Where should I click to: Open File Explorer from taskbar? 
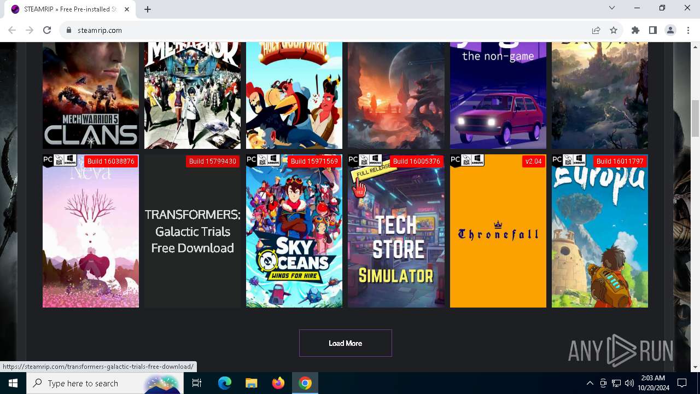252,383
